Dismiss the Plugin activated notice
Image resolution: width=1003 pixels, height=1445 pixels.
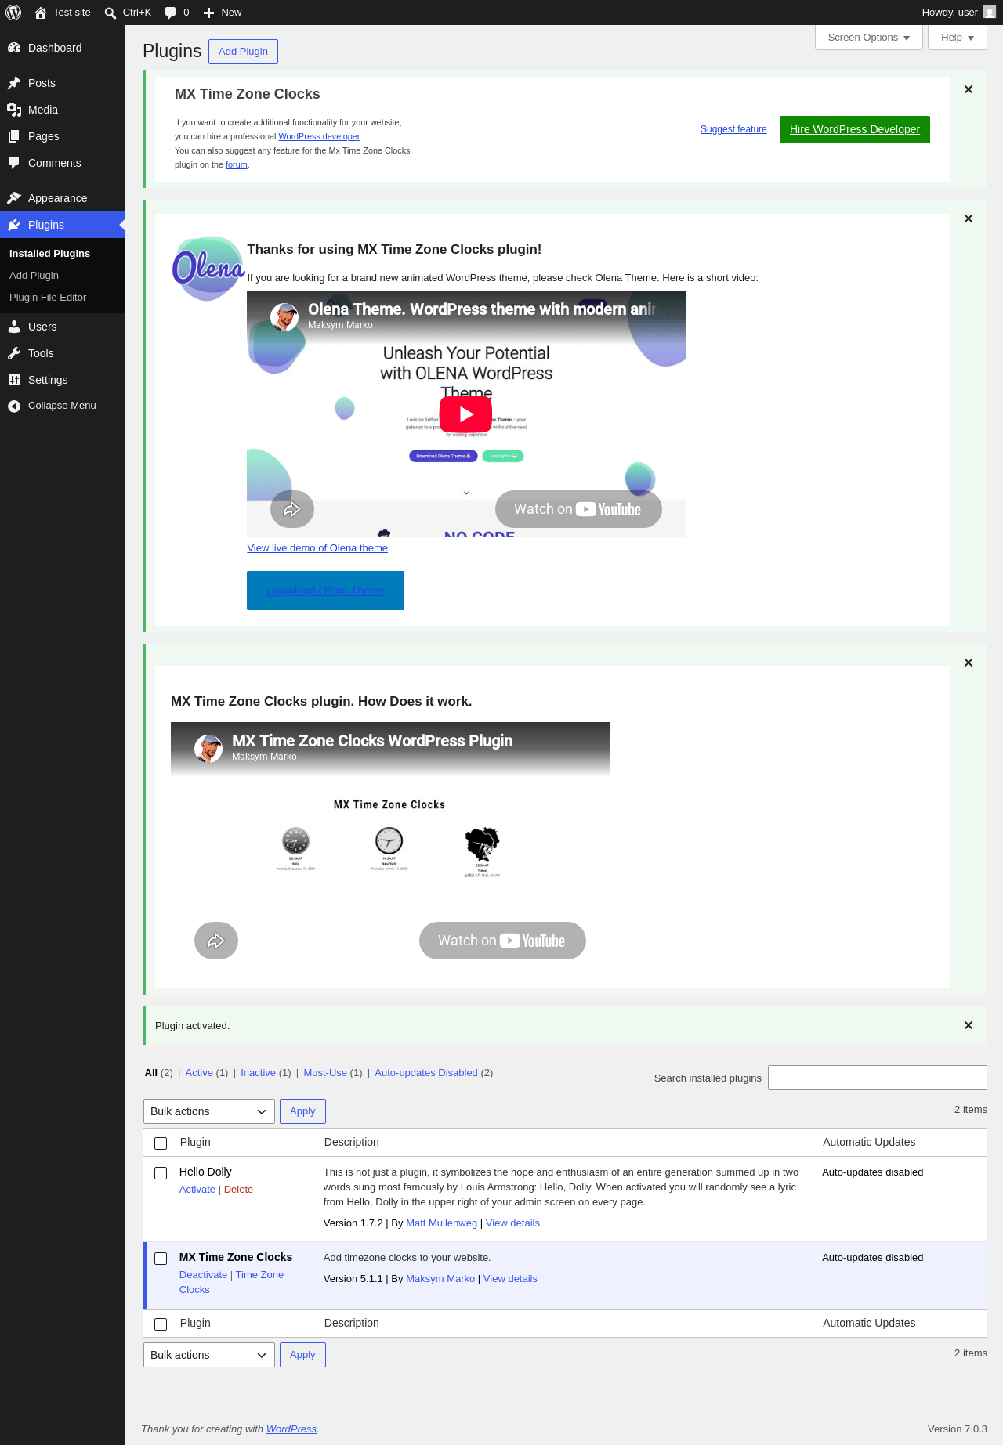coord(969,1025)
